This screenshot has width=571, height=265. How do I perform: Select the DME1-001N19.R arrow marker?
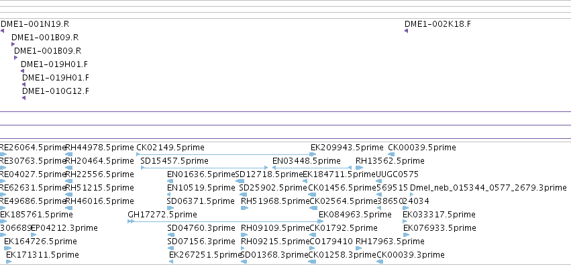[2, 31]
